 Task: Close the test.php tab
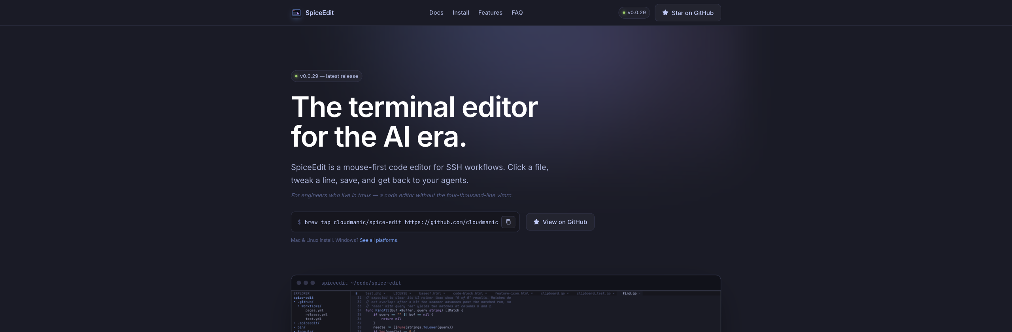(384, 294)
